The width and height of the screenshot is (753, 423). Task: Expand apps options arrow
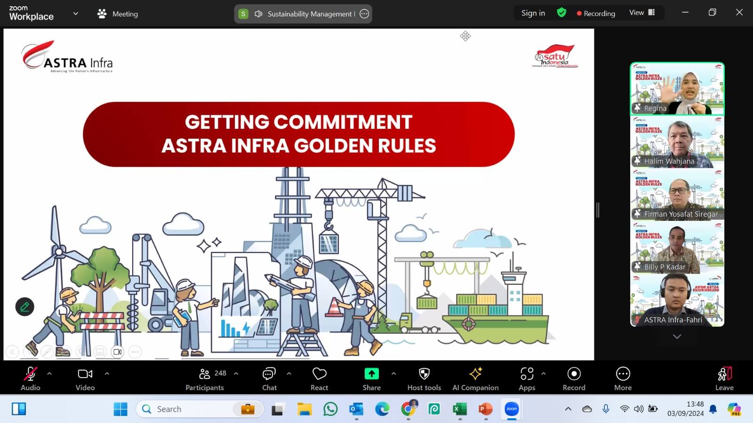click(544, 374)
